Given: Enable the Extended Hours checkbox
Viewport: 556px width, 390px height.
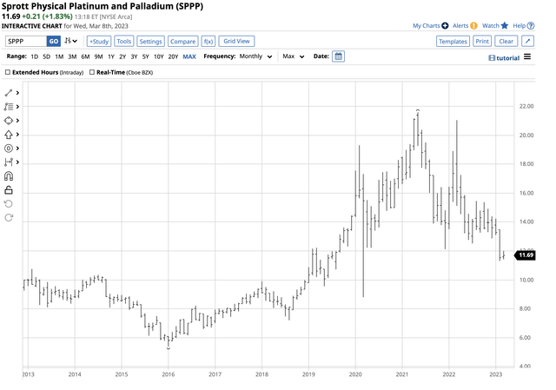Looking at the screenshot, I should [x=8, y=72].
